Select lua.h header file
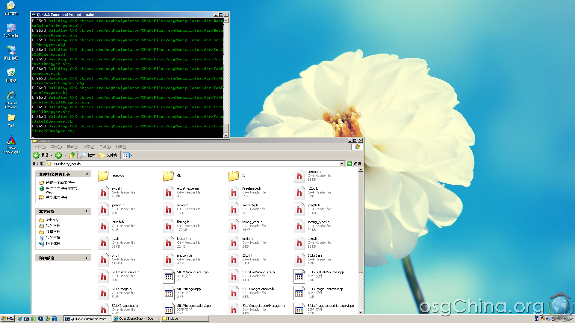This screenshot has width=575, height=323. click(116, 243)
